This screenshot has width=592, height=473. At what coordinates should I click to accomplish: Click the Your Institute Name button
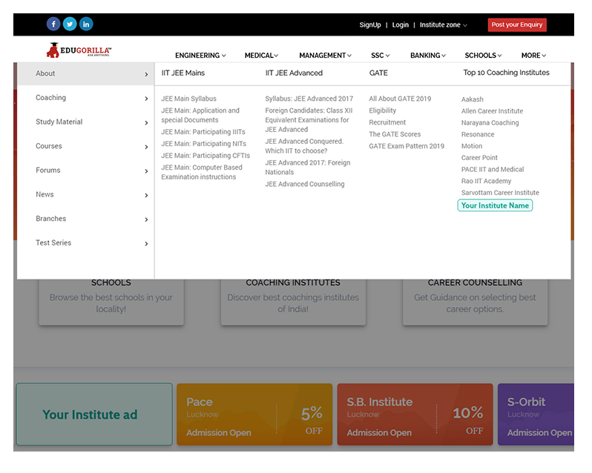pos(495,205)
